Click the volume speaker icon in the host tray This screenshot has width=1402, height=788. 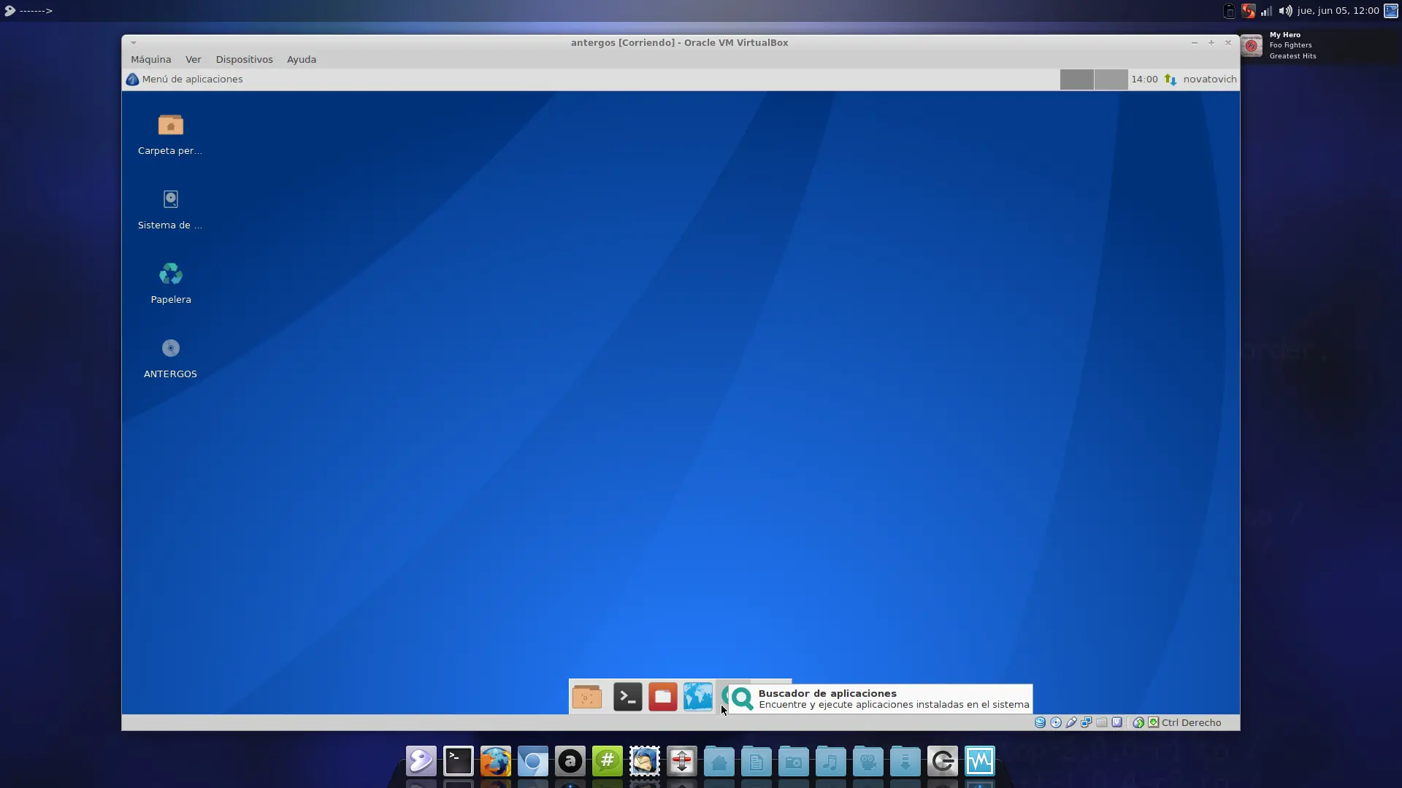[1286, 11]
